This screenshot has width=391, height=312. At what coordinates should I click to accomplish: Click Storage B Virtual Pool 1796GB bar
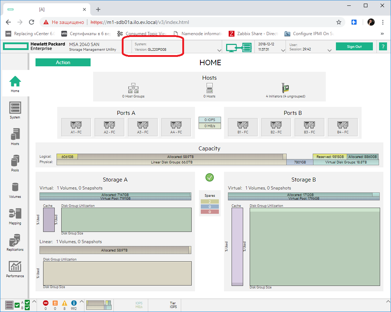pyautogui.click(x=304, y=199)
